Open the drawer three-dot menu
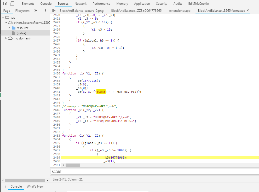 click(5, 186)
